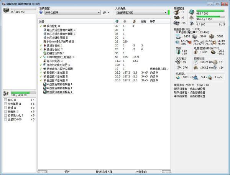
Task: Click the green CPU usage bar 485 / 500
Action: pyautogui.click(x=210, y=10)
